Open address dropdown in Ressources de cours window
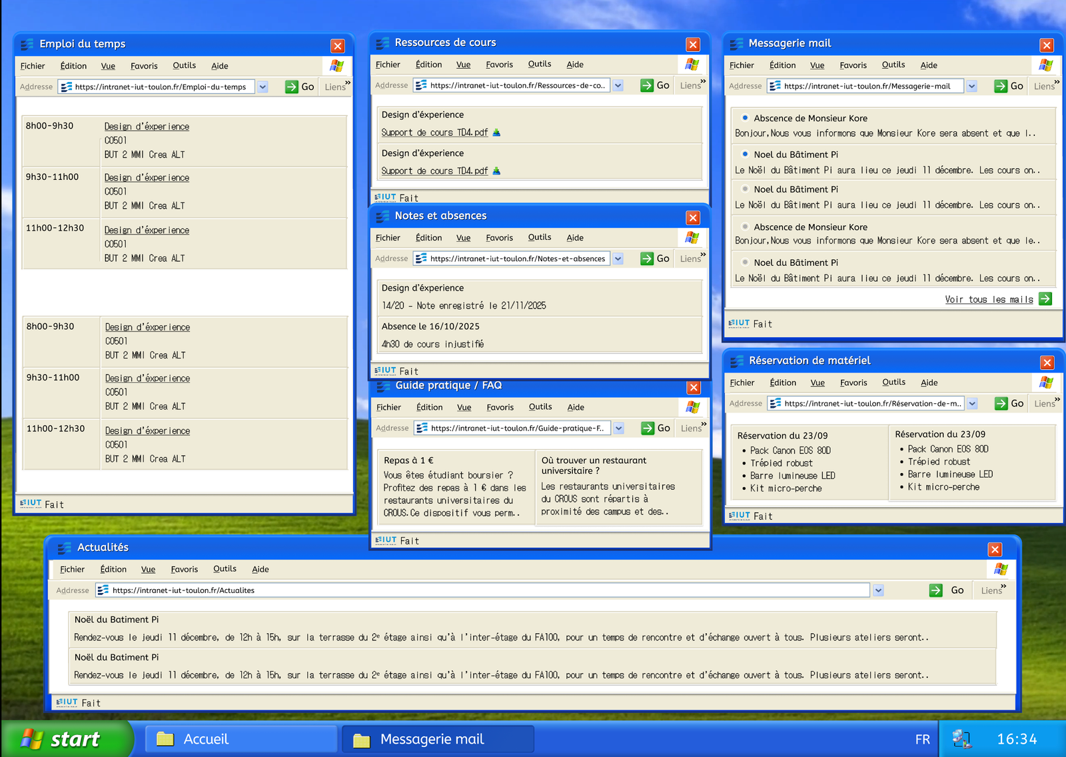 coord(618,85)
